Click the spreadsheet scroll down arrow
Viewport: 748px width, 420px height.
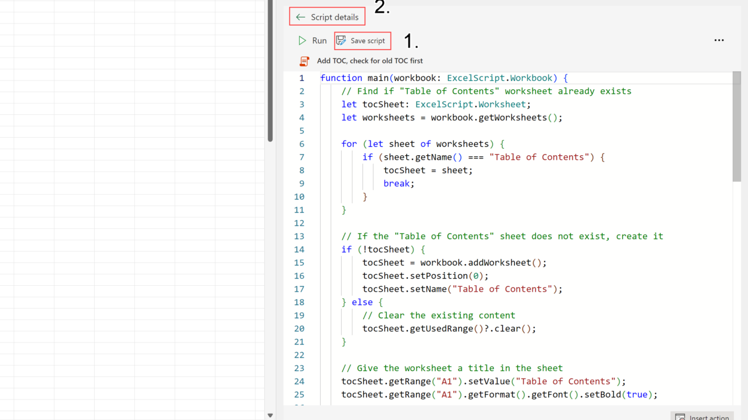coord(270,415)
